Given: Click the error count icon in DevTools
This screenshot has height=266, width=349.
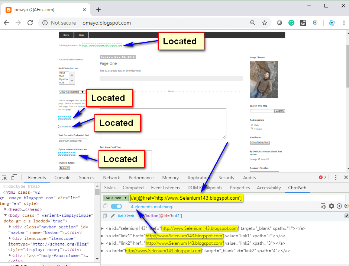Looking at the screenshot, I should pos(321,178).
